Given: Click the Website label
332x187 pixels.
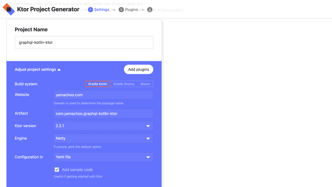Looking at the screenshot, I should [x=22, y=94].
